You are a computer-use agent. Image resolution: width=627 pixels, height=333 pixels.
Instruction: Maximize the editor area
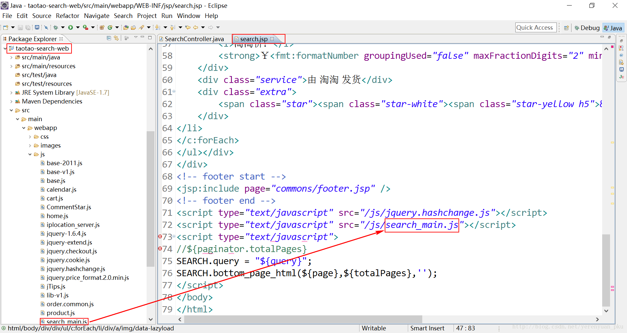point(609,37)
